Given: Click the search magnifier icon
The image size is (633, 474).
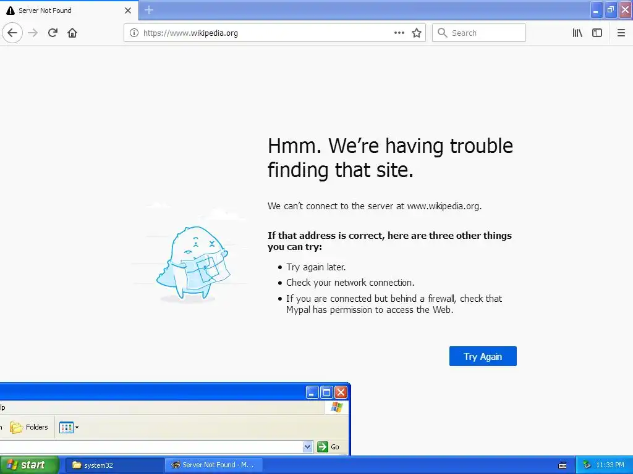Looking at the screenshot, I should click(443, 33).
